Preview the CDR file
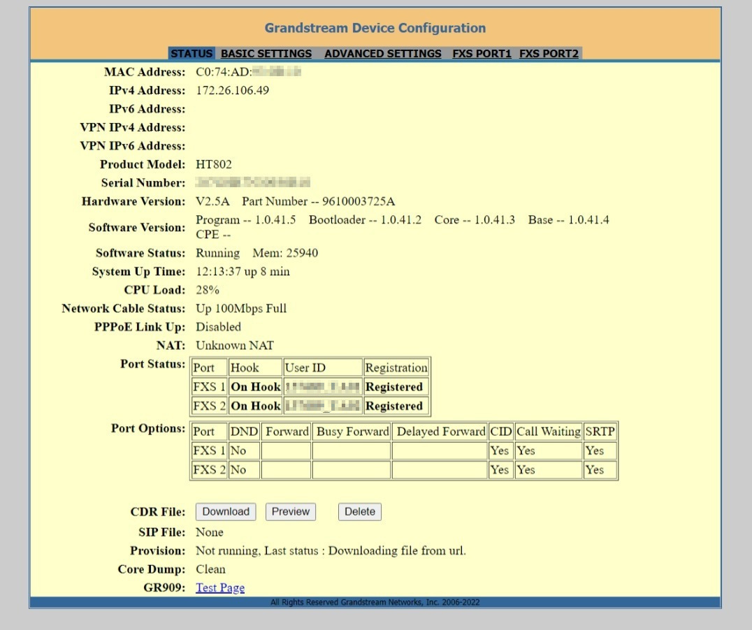752x630 pixels. click(291, 511)
